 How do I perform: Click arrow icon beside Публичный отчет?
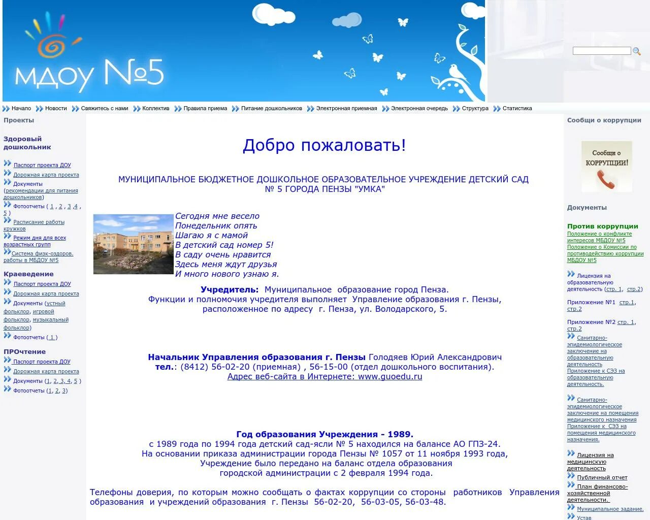point(571,476)
